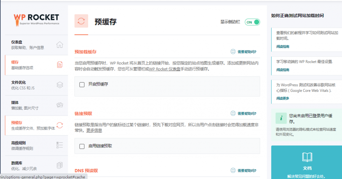Click the lifebuoy icon beside 预加载缓存

click(x=233, y=52)
